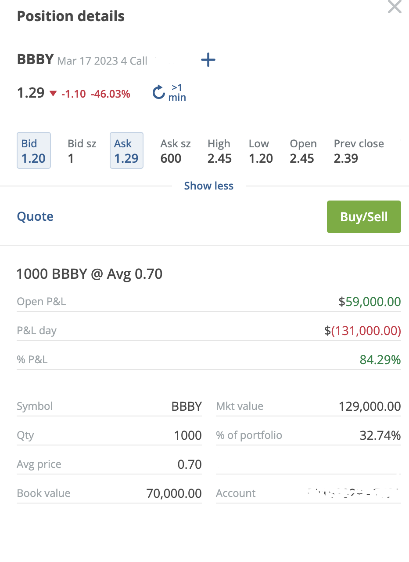The height and width of the screenshot is (562, 409).
Task: Click the Book value 70,000.00 figure
Action: click(174, 493)
